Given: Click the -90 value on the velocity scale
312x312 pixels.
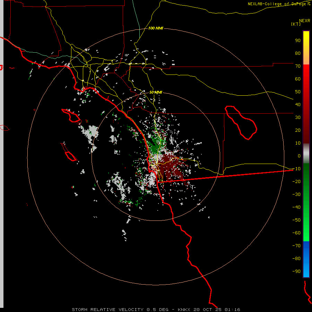Looking at the screenshot, I should [296, 271].
